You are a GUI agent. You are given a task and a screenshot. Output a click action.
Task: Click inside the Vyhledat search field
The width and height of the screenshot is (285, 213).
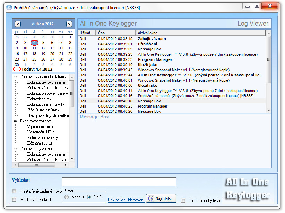(x=119, y=182)
